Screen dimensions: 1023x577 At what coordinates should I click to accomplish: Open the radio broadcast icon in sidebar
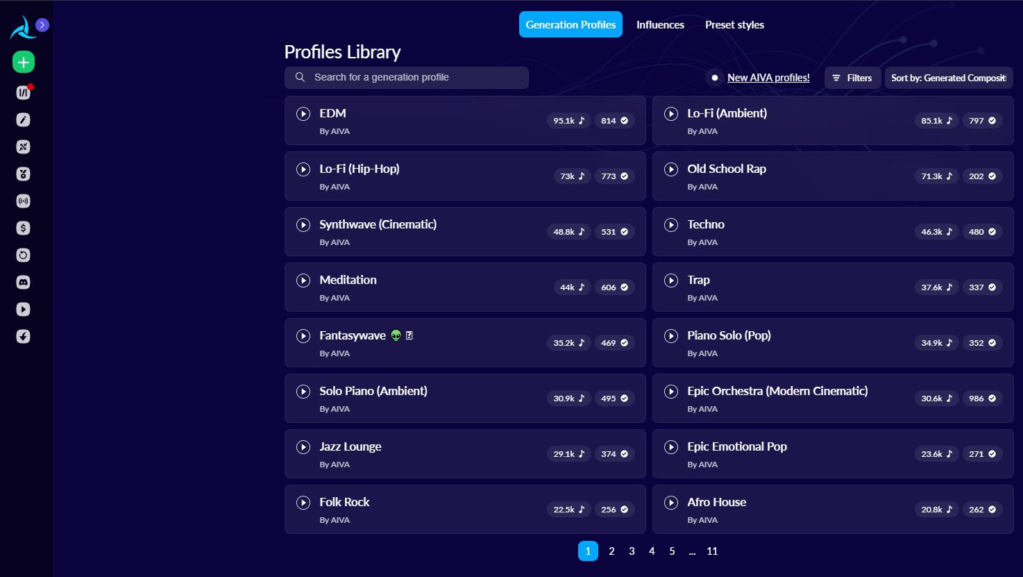click(x=23, y=201)
